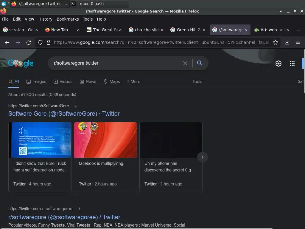Open options for the rsoftwaregoree result

80,208
